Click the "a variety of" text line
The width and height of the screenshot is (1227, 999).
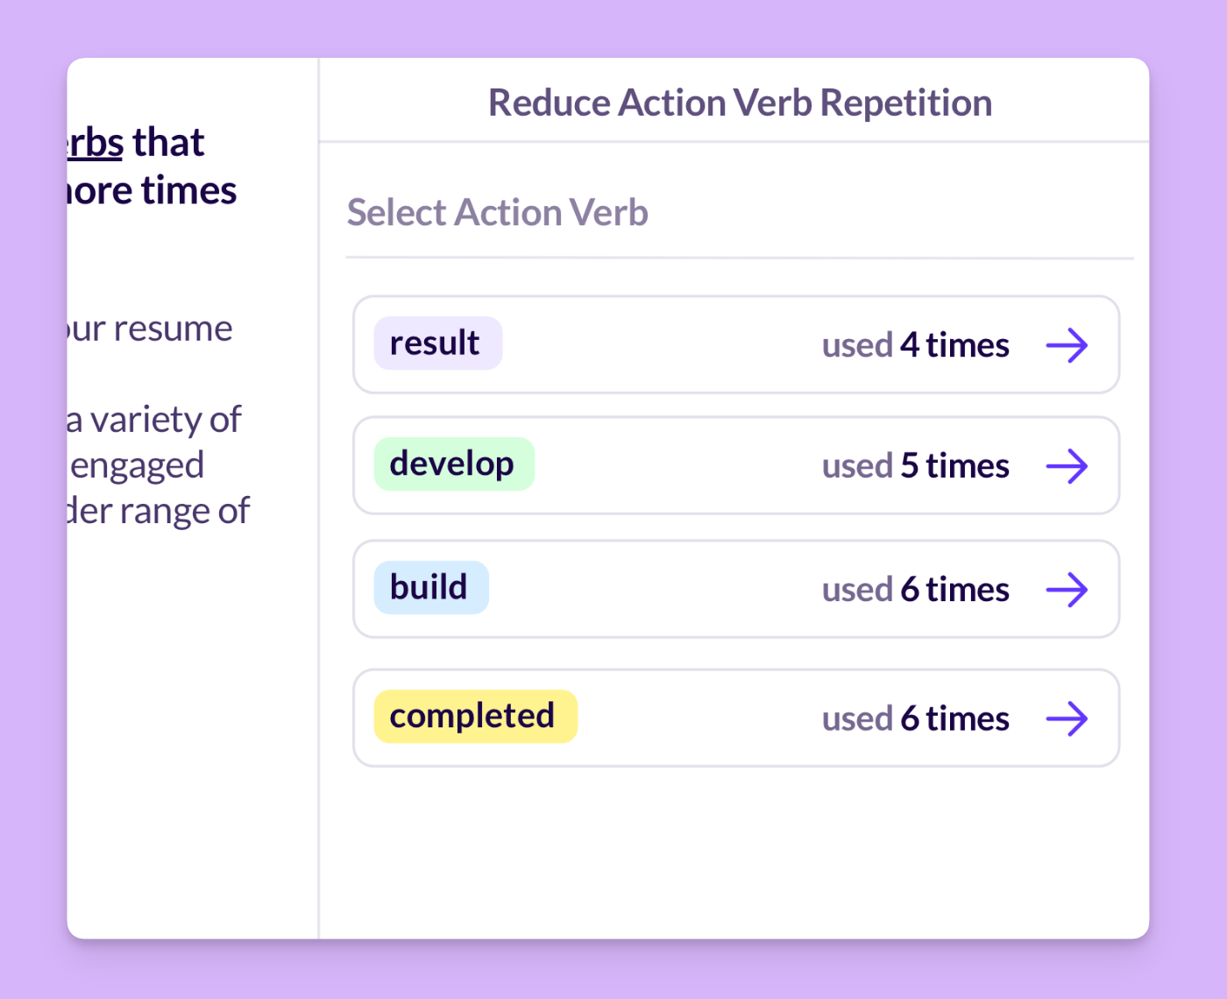pyautogui.click(x=155, y=420)
